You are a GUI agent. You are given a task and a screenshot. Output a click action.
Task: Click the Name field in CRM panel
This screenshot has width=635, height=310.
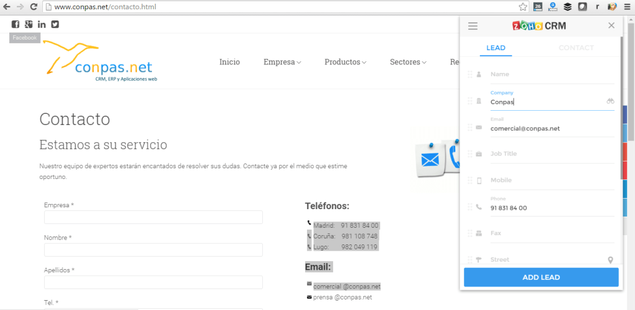pos(552,75)
